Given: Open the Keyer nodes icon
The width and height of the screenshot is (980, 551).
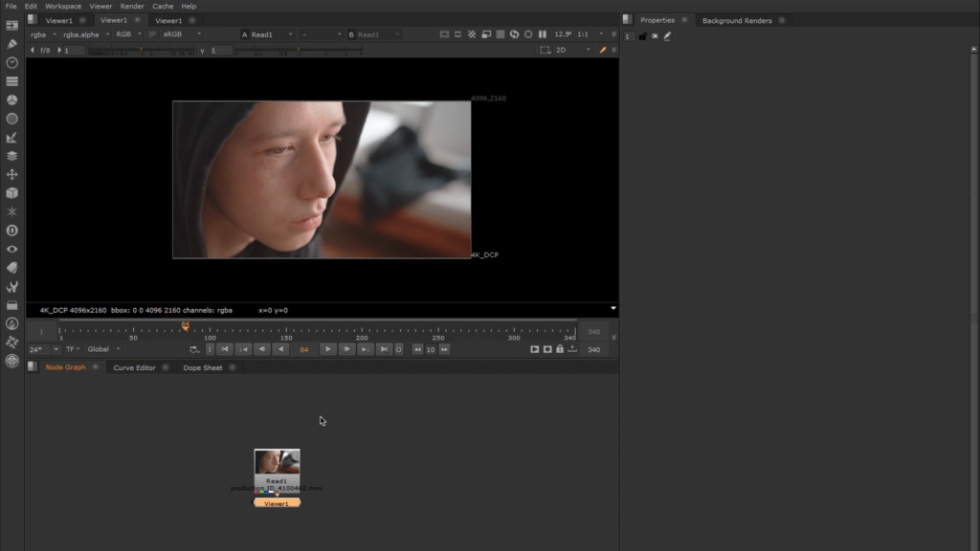Looking at the screenshot, I should pos(11,138).
